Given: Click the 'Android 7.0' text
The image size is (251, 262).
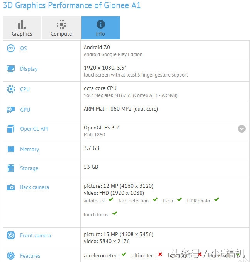Looking at the screenshot, I should pyautogui.click(x=97, y=47).
